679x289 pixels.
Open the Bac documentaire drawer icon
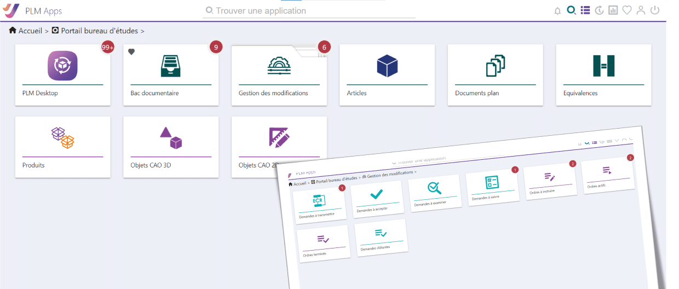tap(171, 66)
